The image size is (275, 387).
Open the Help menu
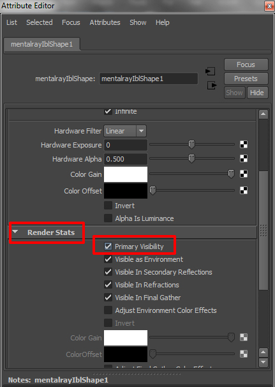[x=162, y=22]
